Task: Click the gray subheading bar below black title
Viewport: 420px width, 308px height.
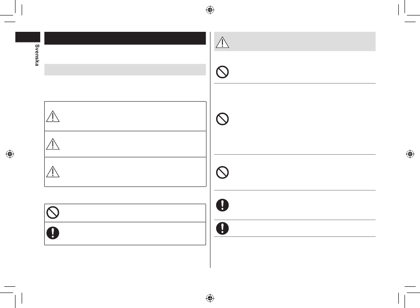Action: [x=125, y=70]
